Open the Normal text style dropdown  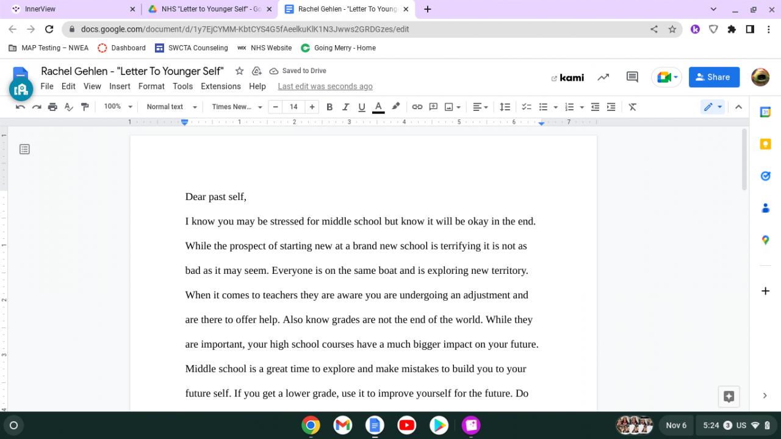pos(172,107)
